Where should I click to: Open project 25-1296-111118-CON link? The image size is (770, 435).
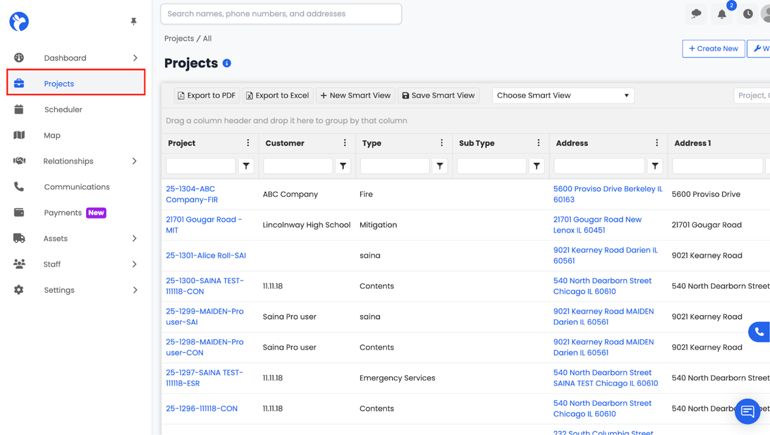pos(202,408)
